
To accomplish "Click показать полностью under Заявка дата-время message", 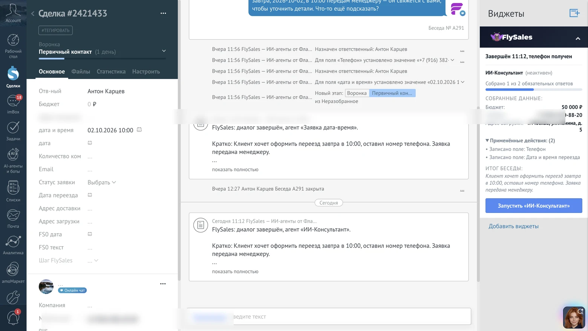I will pos(235,169).
